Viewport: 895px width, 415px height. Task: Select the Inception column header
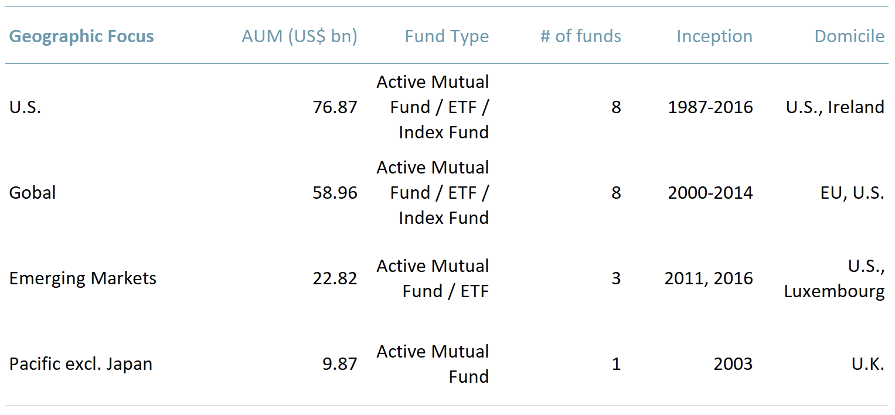714,36
